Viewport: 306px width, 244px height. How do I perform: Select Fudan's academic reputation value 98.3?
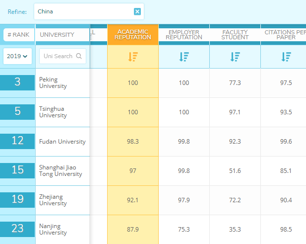click(133, 141)
